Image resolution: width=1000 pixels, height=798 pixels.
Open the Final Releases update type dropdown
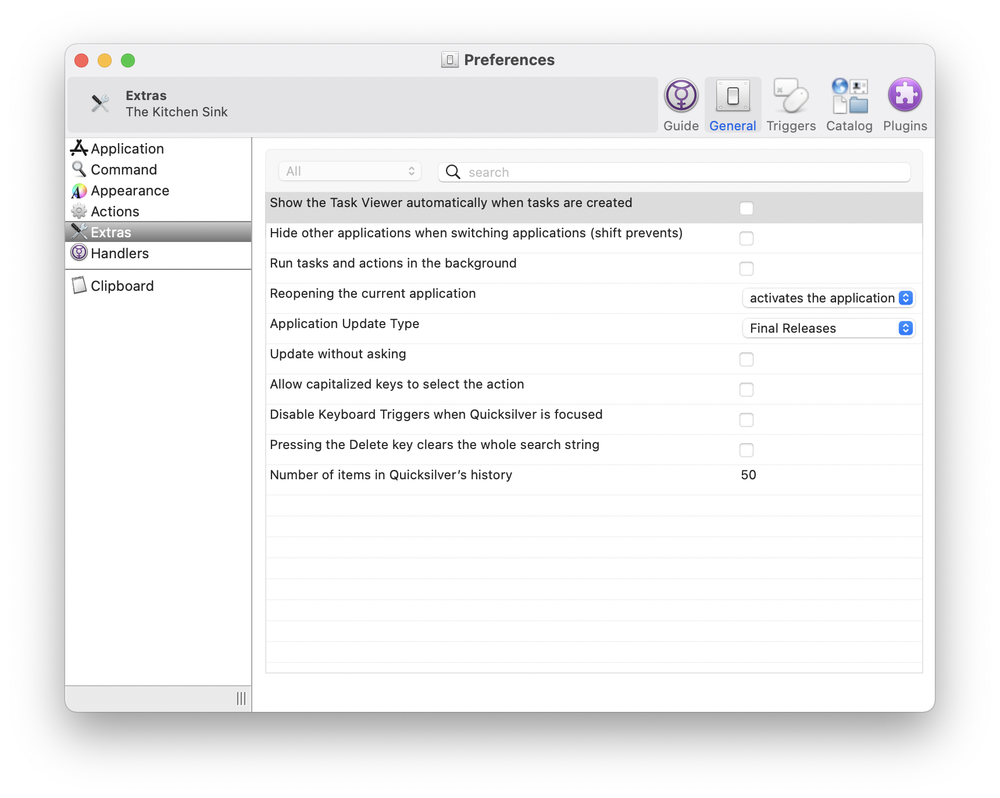tap(828, 328)
